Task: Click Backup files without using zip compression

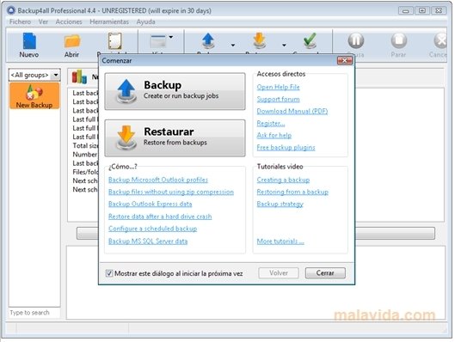Action: (x=171, y=192)
